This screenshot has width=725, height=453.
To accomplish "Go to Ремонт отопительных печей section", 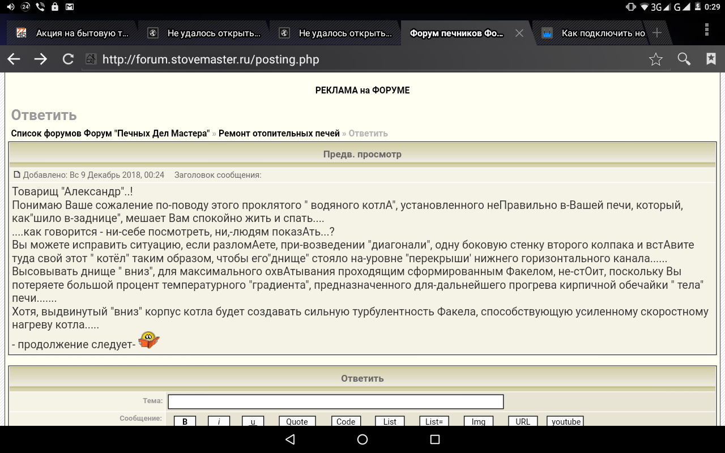I will click(x=279, y=133).
